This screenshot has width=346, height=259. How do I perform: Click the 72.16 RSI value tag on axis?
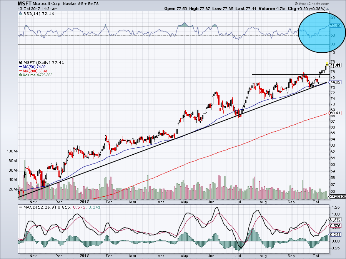[x=335, y=26]
